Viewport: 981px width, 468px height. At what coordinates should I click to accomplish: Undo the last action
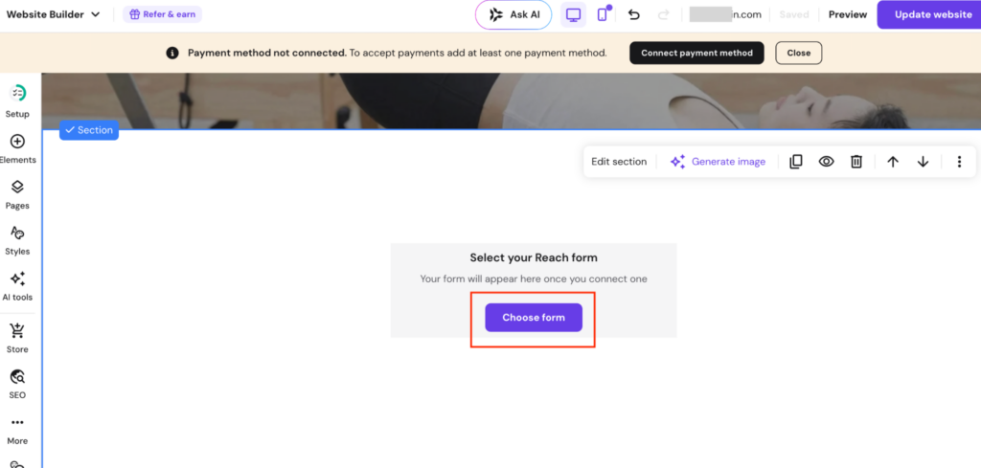click(634, 14)
